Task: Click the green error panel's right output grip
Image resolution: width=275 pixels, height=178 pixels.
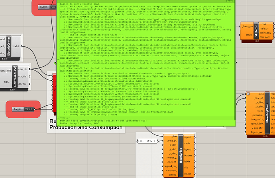Action: (236, 63)
